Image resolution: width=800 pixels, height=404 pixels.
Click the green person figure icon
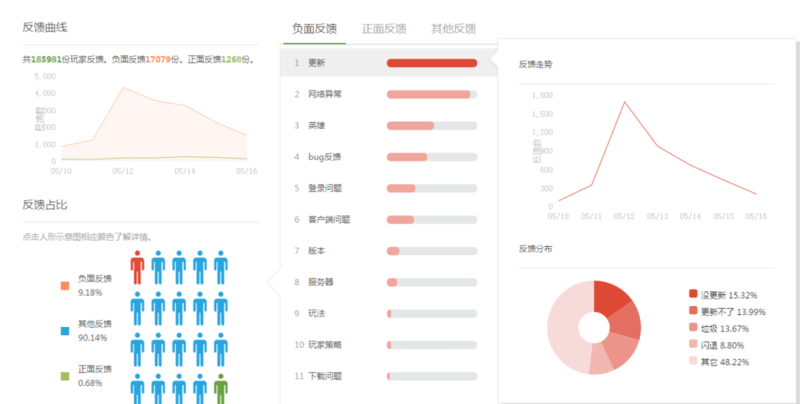pos(221,388)
